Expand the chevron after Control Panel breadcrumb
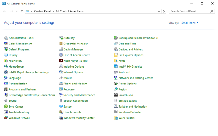This screenshot has height=136, width=218. 54,11
